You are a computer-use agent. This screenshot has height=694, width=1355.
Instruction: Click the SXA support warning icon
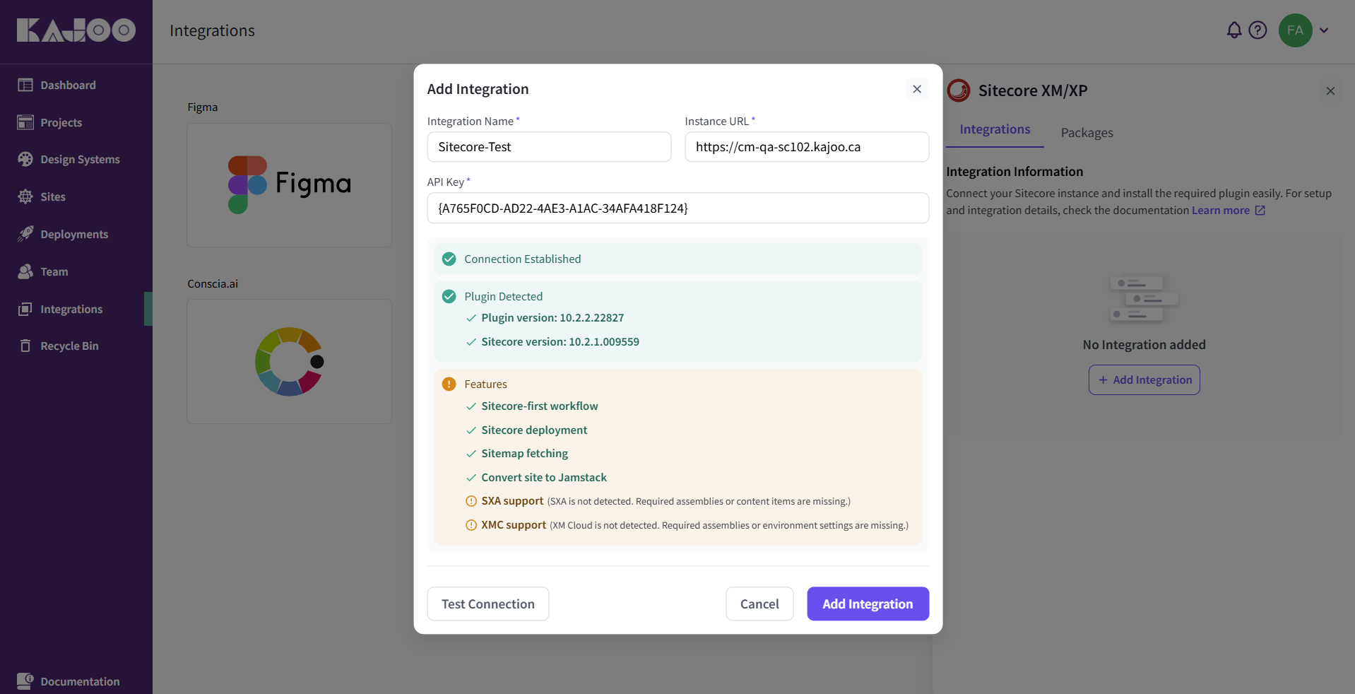point(471,501)
